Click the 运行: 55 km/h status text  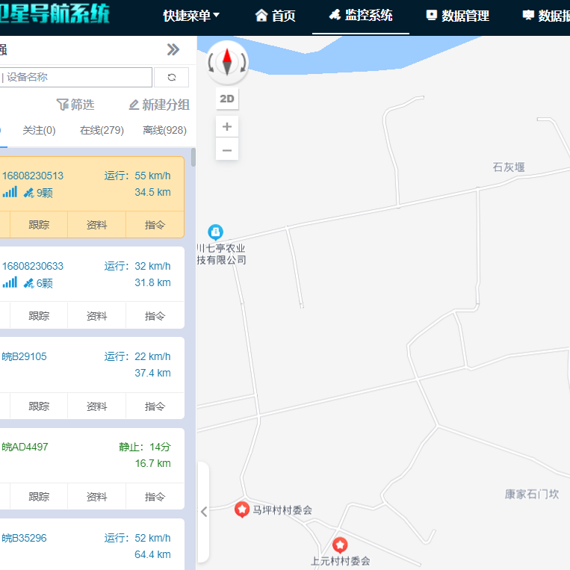point(137,176)
